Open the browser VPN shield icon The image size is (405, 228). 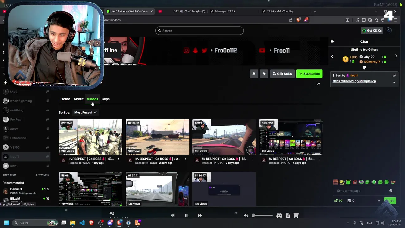(383, 20)
